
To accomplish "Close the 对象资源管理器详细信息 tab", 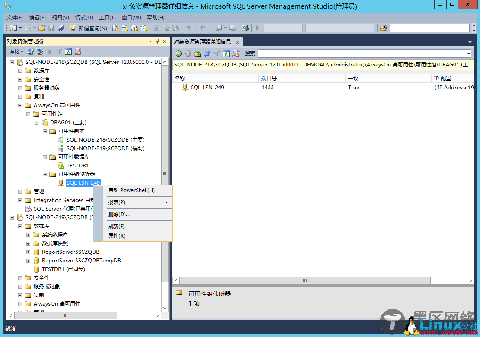I will [x=237, y=42].
